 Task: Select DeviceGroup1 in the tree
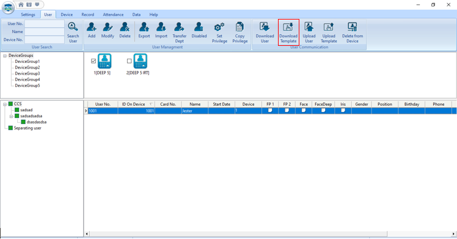(27, 62)
